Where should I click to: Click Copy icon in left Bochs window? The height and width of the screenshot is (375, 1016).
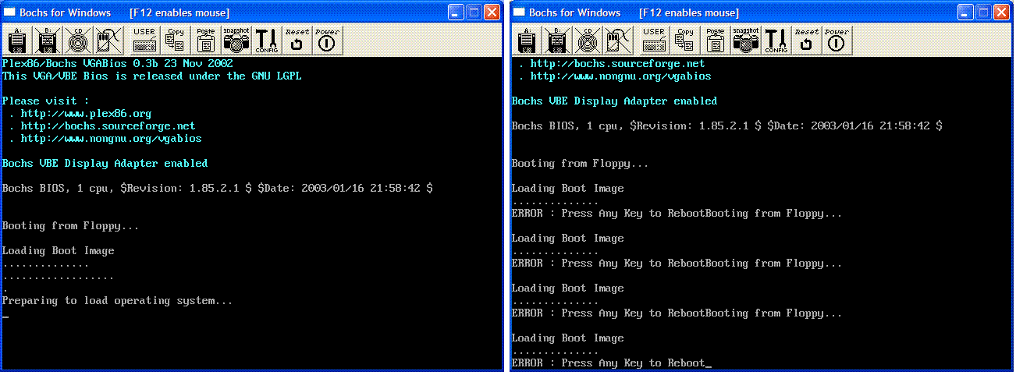175,40
